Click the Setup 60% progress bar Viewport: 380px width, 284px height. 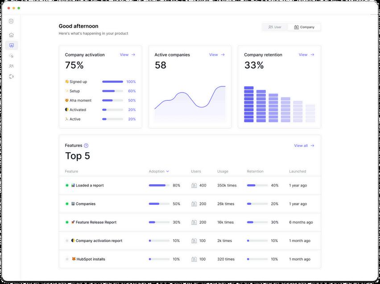click(112, 91)
